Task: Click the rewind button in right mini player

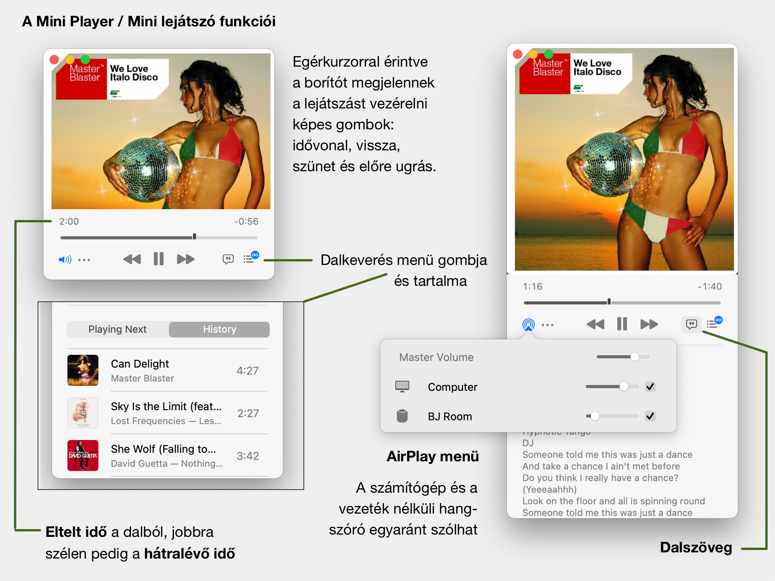Action: [x=595, y=324]
